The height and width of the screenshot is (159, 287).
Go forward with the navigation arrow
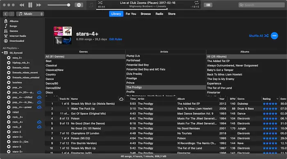[x=11, y=14]
